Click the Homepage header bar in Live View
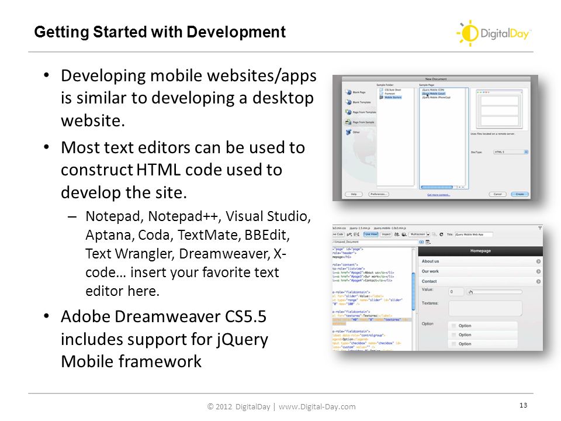Image resolution: width=561 pixels, height=421 pixels. click(480, 251)
